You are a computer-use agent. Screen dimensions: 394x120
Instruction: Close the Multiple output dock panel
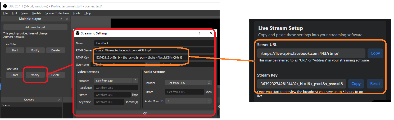[x=67, y=19]
